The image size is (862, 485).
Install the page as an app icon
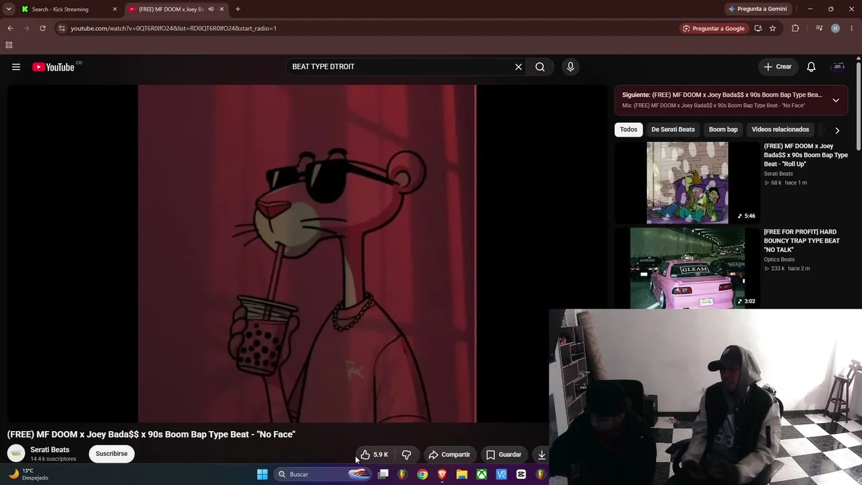758,28
